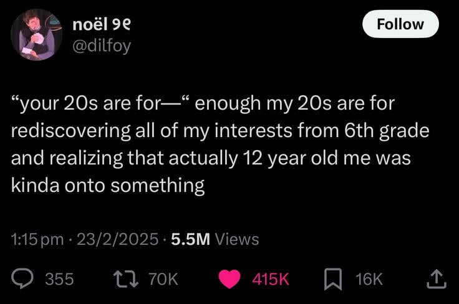The height and width of the screenshot is (304, 459).
Task: Click the word "Views" label
Action: (x=237, y=239)
